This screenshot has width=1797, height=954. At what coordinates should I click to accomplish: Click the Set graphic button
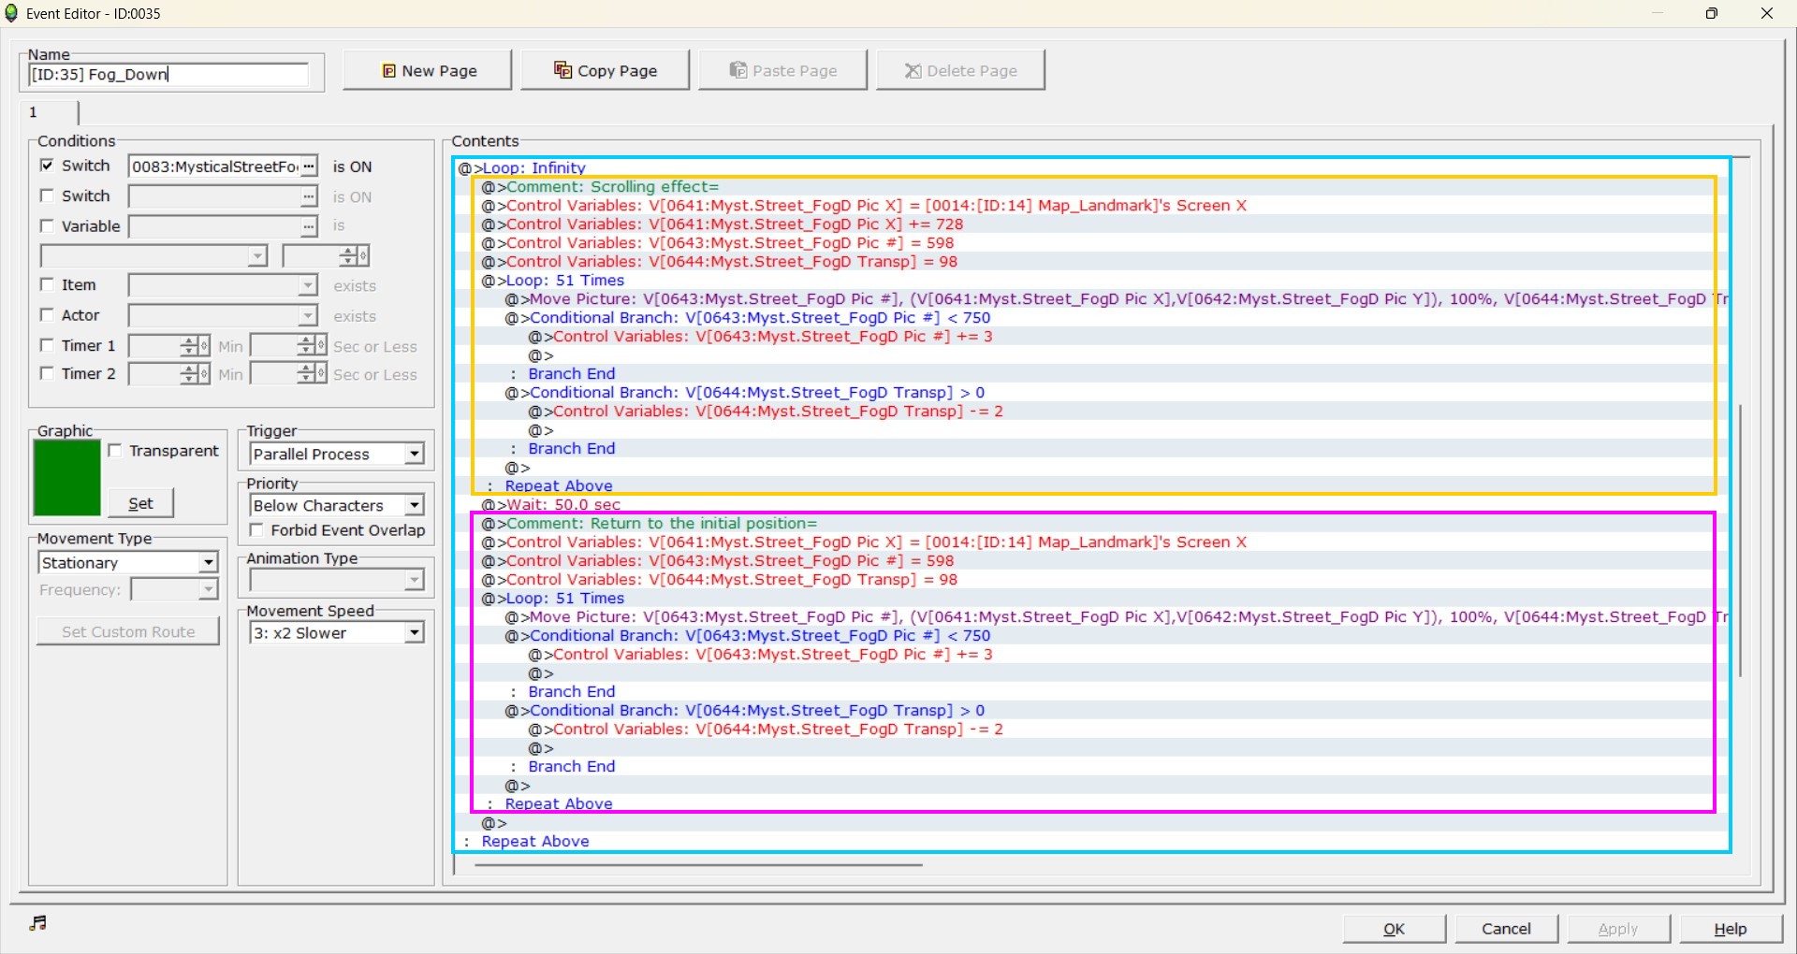tap(140, 503)
